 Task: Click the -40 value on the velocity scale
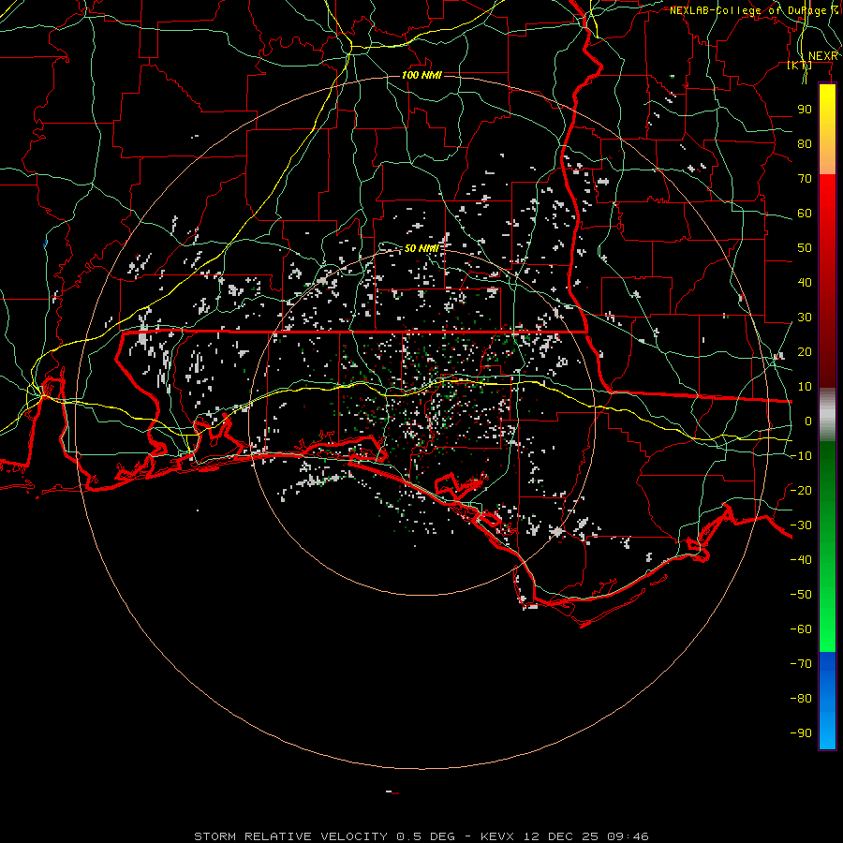801,560
